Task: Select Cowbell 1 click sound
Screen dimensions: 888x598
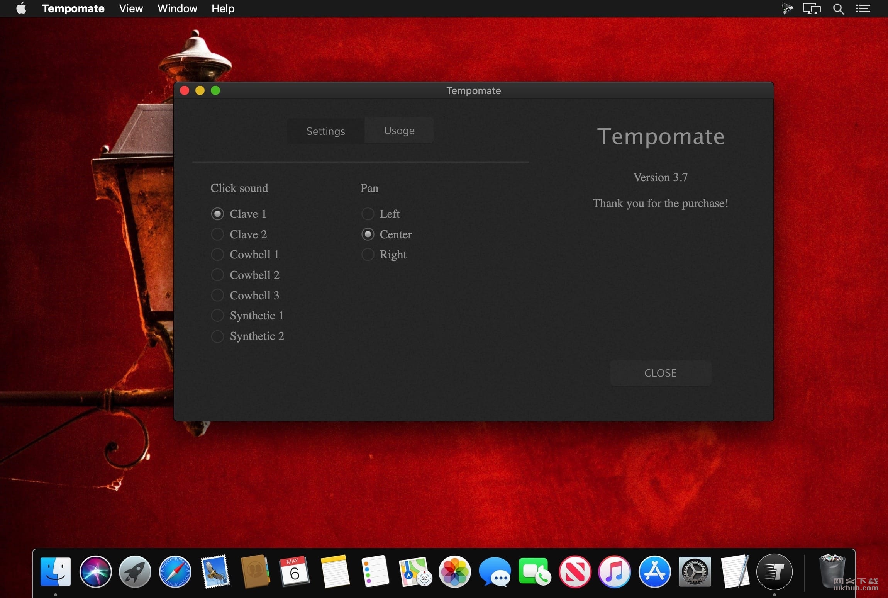Action: pos(245,255)
